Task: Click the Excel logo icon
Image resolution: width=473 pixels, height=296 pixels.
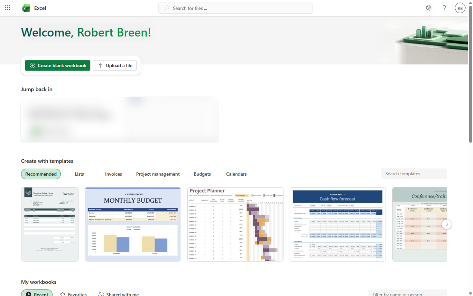Action: pyautogui.click(x=26, y=8)
